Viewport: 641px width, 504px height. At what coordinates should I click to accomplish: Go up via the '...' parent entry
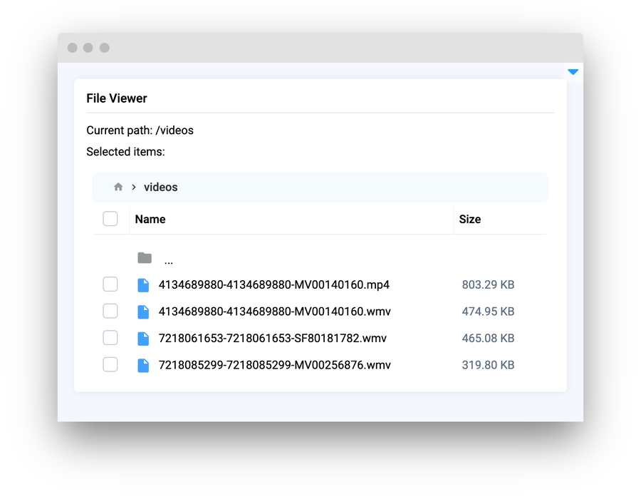(168, 259)
